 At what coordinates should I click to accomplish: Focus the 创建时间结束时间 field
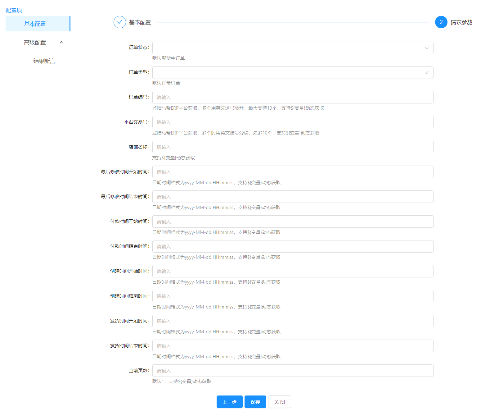click(x=292, y=296)
